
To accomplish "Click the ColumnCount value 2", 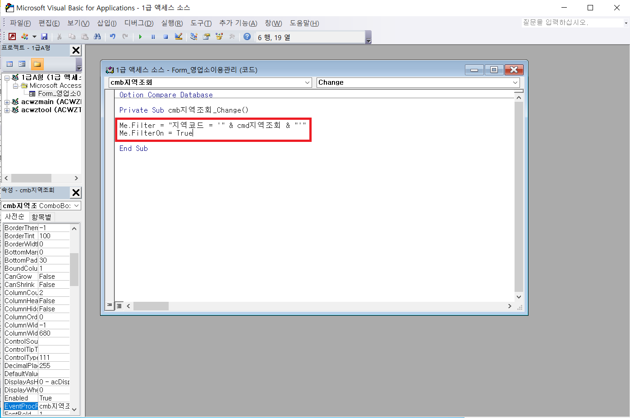I will pos(54,293).
